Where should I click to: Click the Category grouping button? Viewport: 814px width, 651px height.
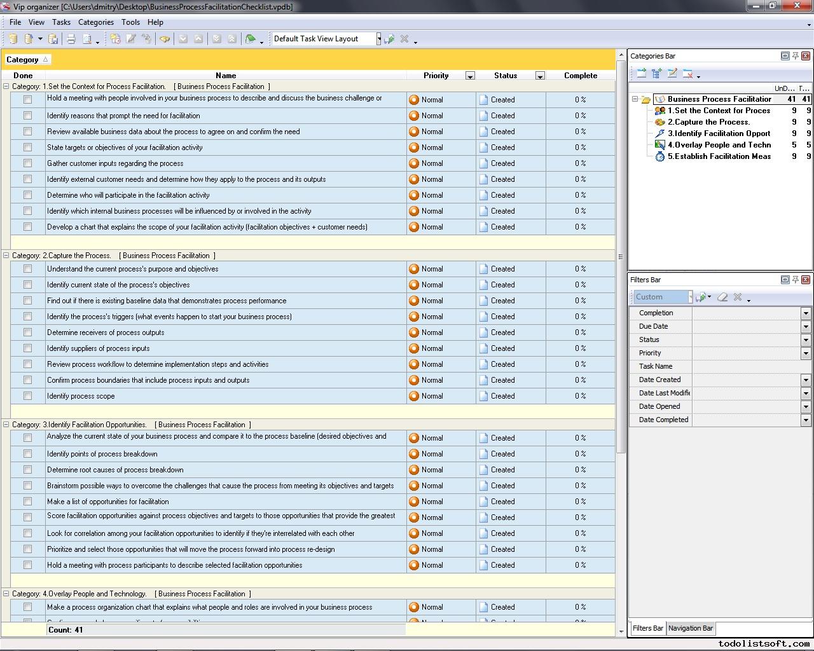[27, 60]
